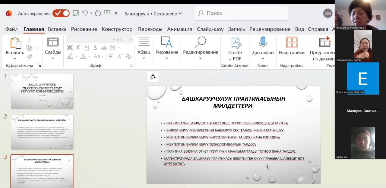386x188 pixels.
Task: Open the Рецензирование ribbon tab
Action: pyautogui.click(x=270, y=29)
